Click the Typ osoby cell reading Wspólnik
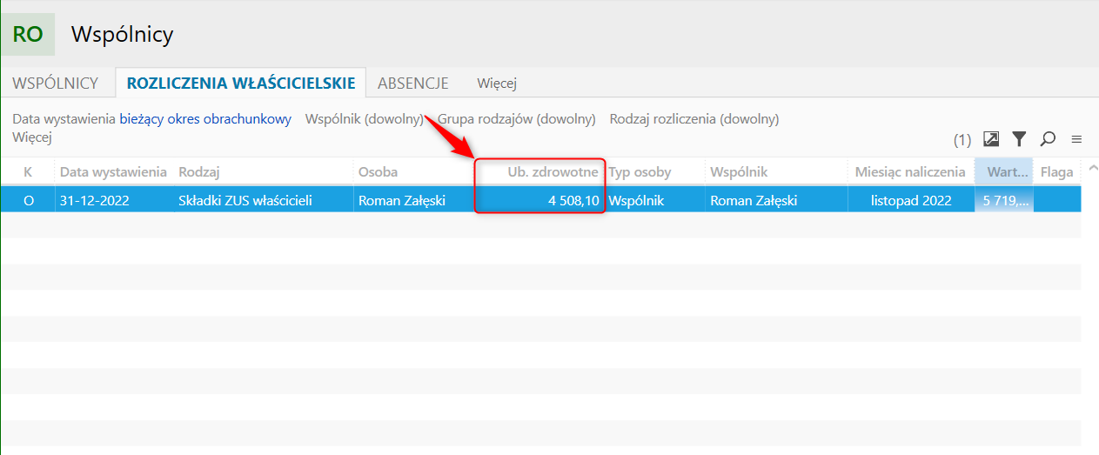This screenshot has width=1099, height=455. click(x=654, y=200)
